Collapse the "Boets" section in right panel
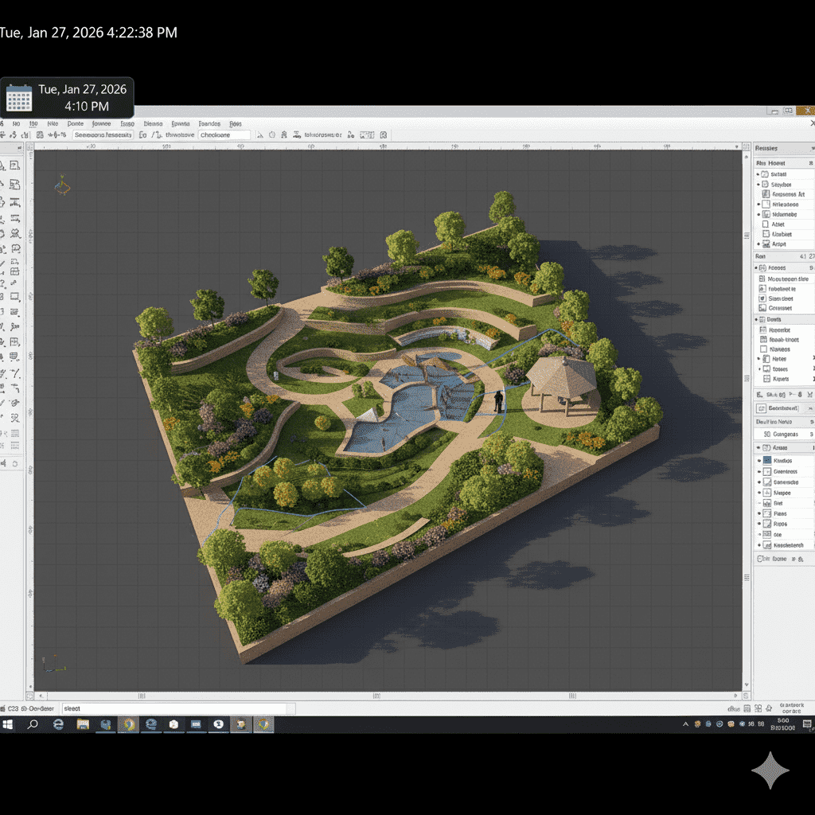Image resolution: width=815 pixels, height=815 pixels. pyautogui.click(x=758, y=319)
